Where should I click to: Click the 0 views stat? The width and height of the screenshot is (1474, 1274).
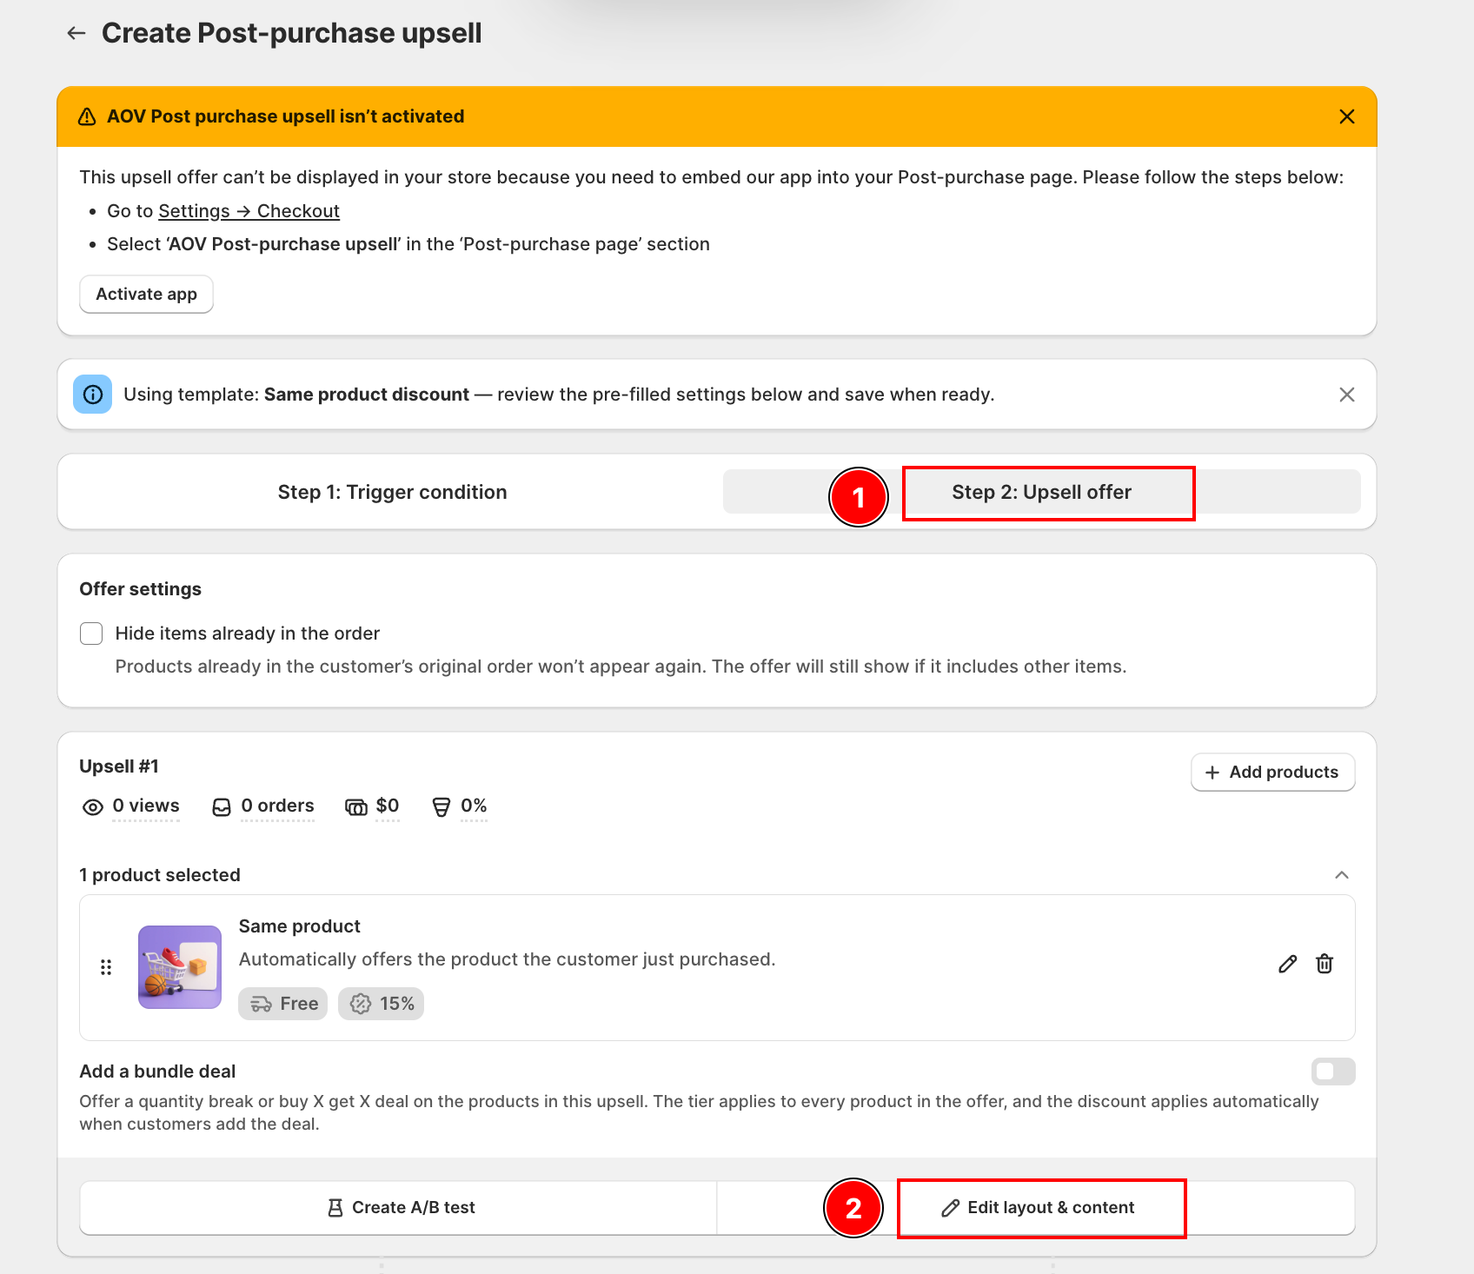click(146, 806)
